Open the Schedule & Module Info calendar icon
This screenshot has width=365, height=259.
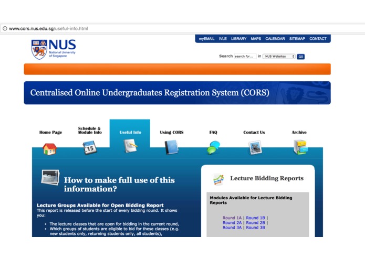90,148
